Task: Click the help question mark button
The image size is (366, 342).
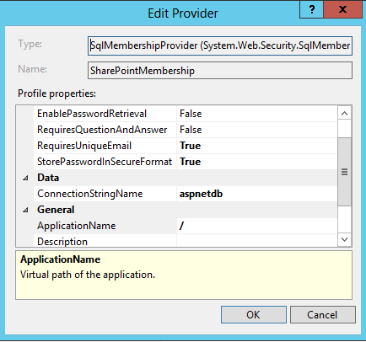Action: 312,10
